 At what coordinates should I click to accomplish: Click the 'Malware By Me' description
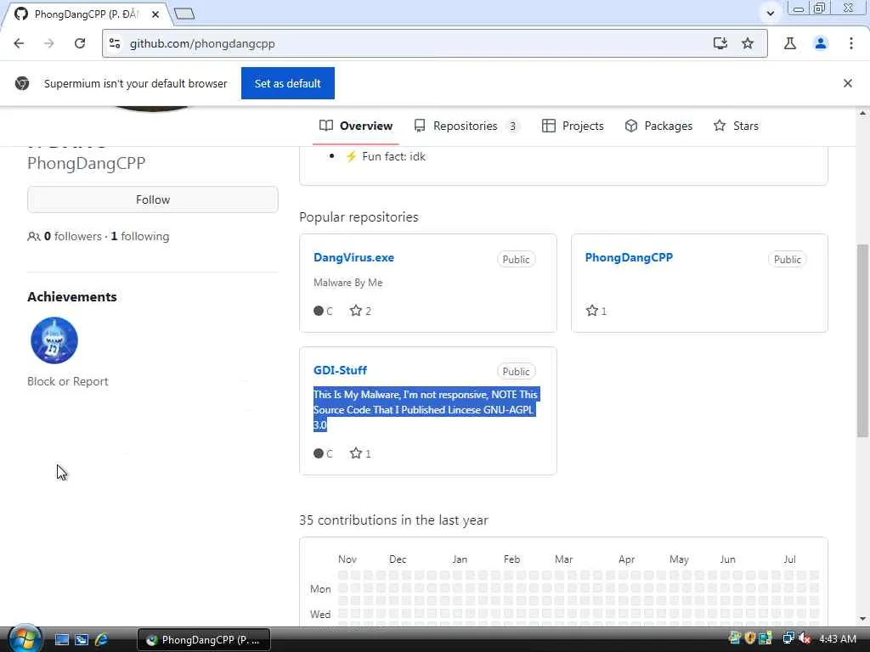[x=347, y=282]
